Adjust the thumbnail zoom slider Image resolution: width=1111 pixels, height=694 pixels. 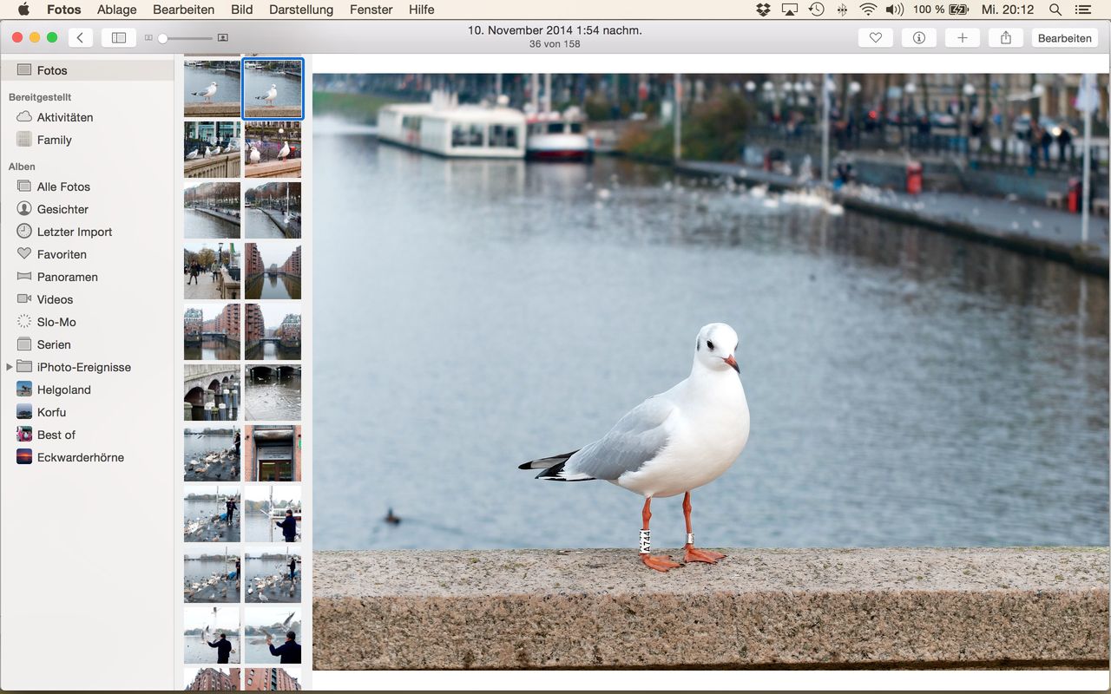pyautogui.click(x=162, y=38)
